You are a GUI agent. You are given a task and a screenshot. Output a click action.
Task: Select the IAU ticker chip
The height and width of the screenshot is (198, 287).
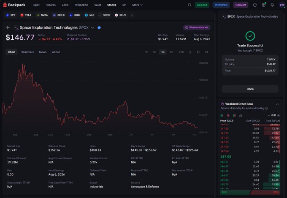pyautogui.click(x=89, y=15)
